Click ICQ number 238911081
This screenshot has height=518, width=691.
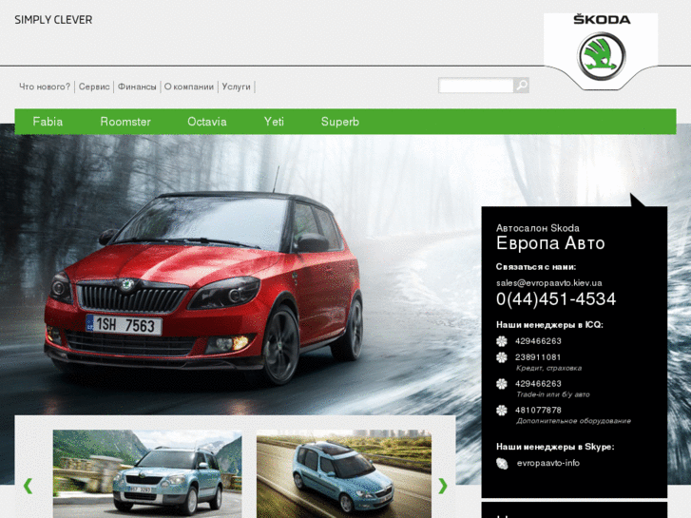[x=538, y=357]
